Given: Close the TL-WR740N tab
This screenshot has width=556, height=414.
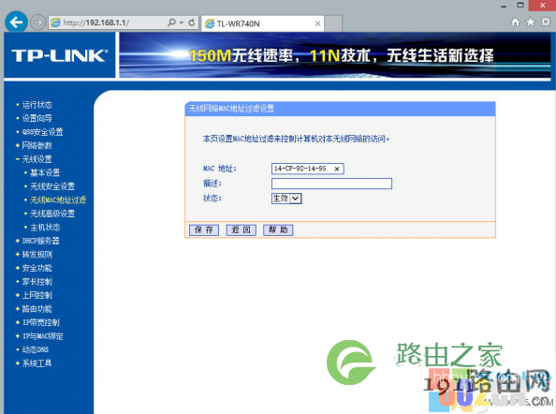Looking at the screenshot, I should [317, 23].
